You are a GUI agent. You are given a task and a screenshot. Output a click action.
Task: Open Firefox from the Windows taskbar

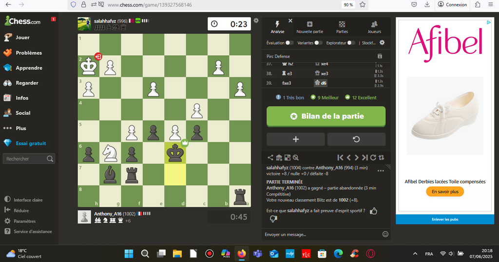(241, 254)
